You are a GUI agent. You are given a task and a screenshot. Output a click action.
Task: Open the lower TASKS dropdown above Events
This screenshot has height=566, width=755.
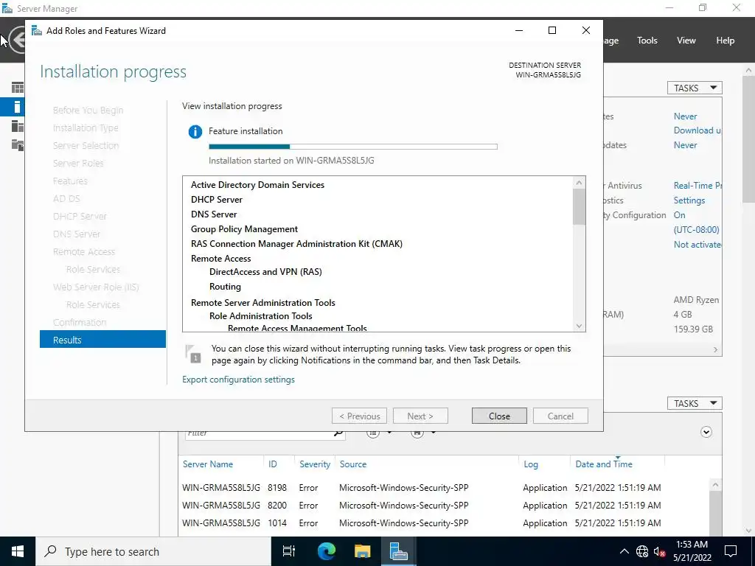pos(695,403)
